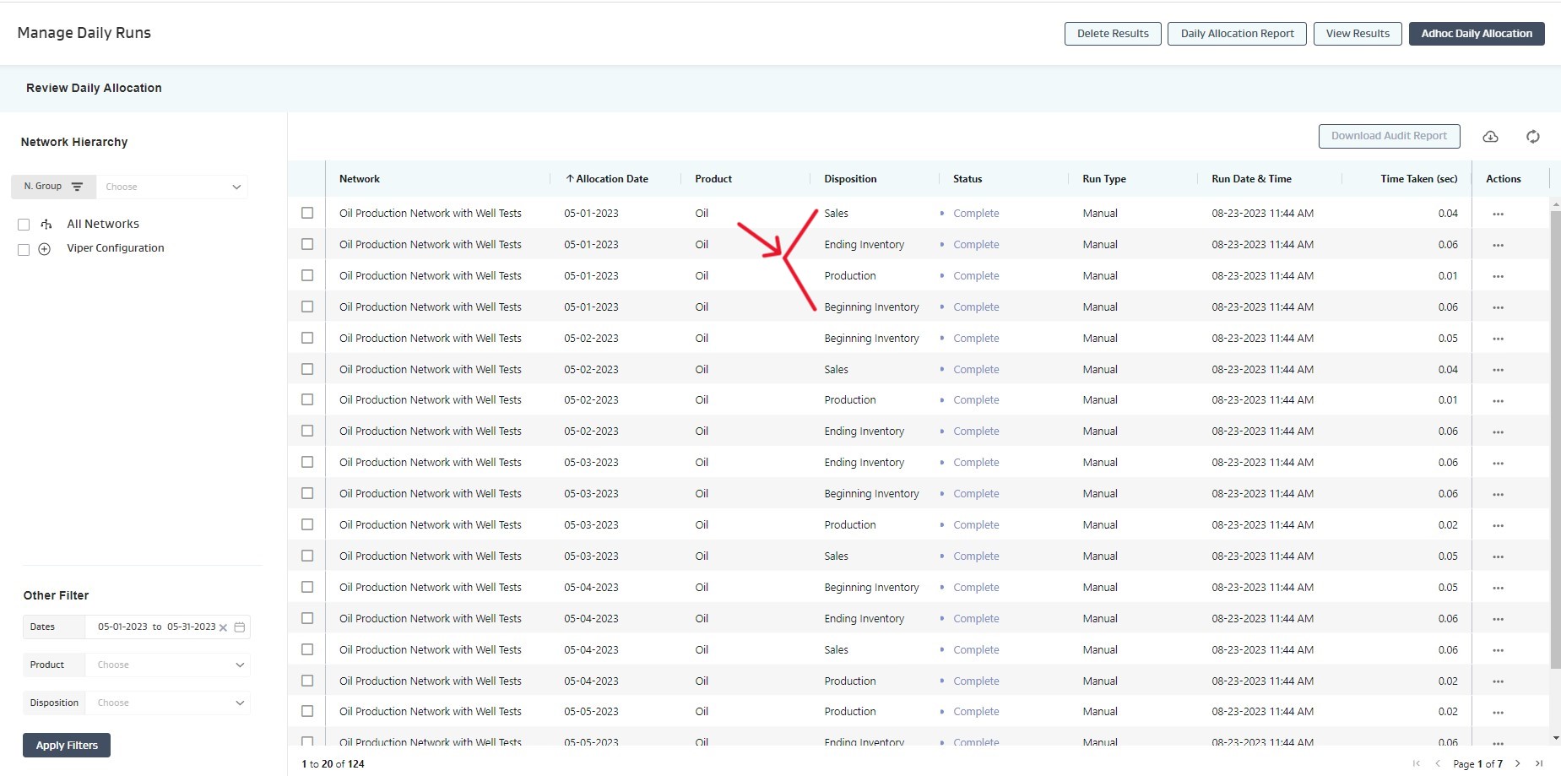This screenshot has height=776, width=1561.
Task: Jump to last page arrow
Action: [1538, 763]
